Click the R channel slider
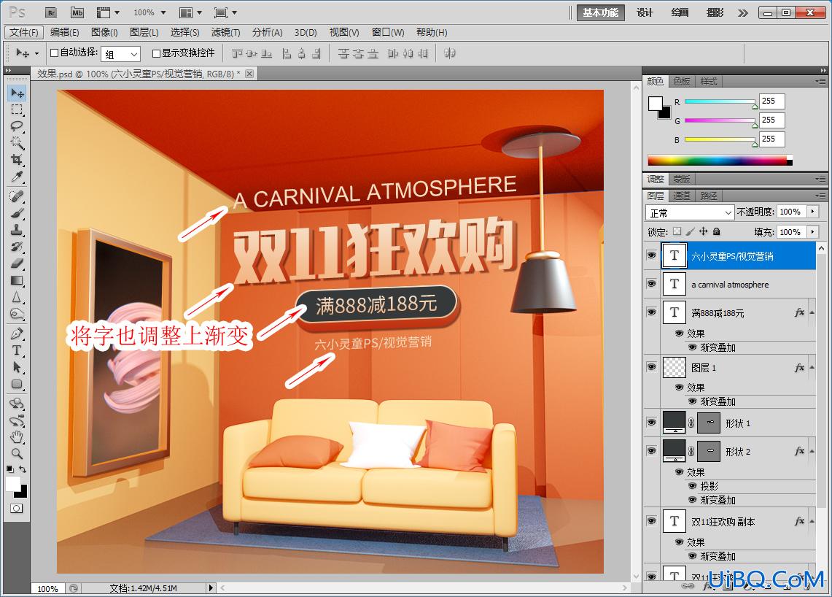The width and height of the screenshot is (832, 597). [x=720, y=101]
